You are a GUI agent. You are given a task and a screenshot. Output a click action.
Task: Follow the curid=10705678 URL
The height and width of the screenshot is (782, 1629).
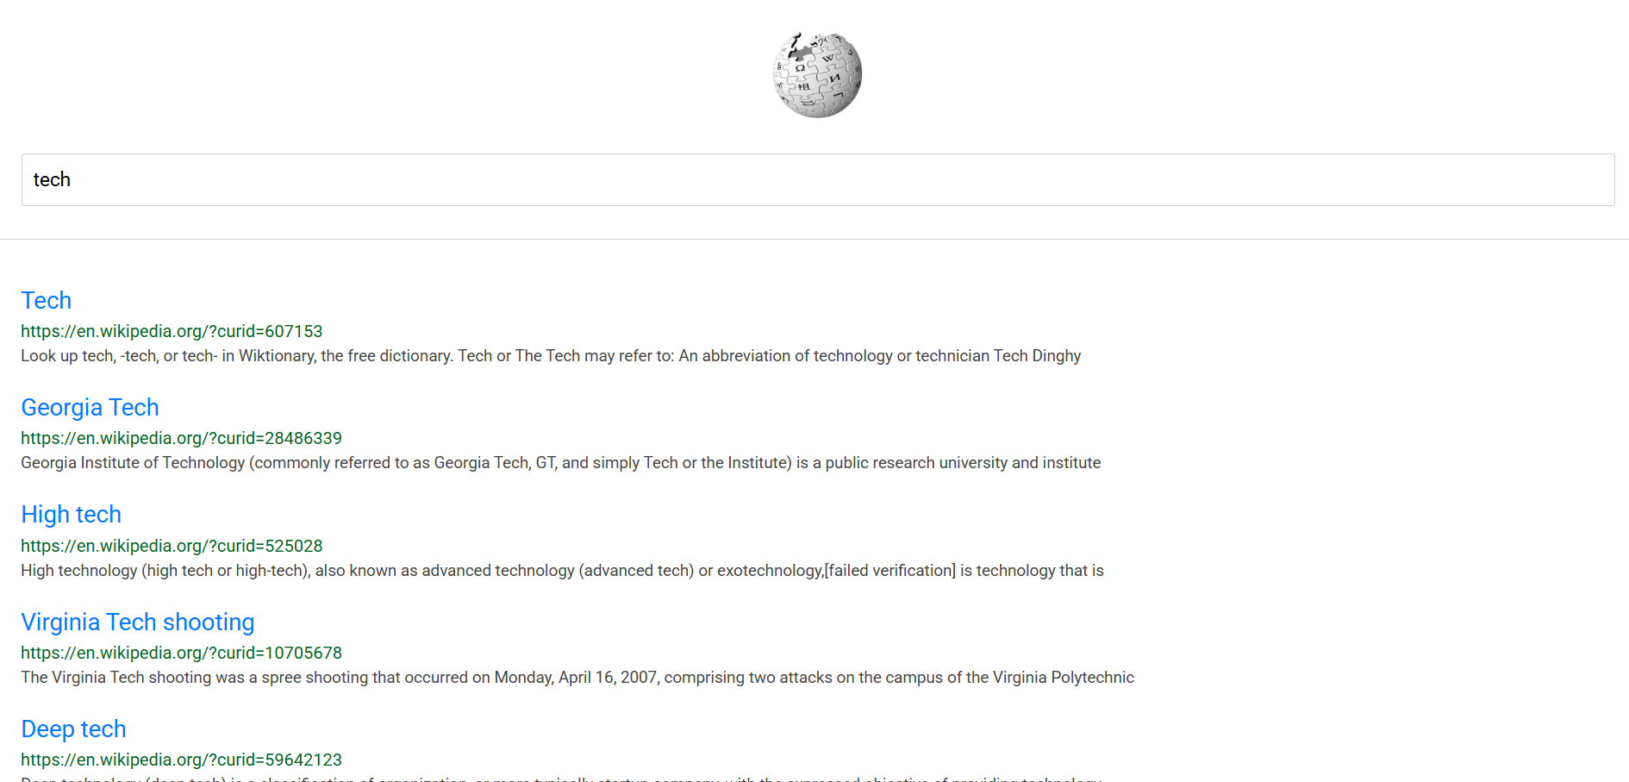pos(181,653)
